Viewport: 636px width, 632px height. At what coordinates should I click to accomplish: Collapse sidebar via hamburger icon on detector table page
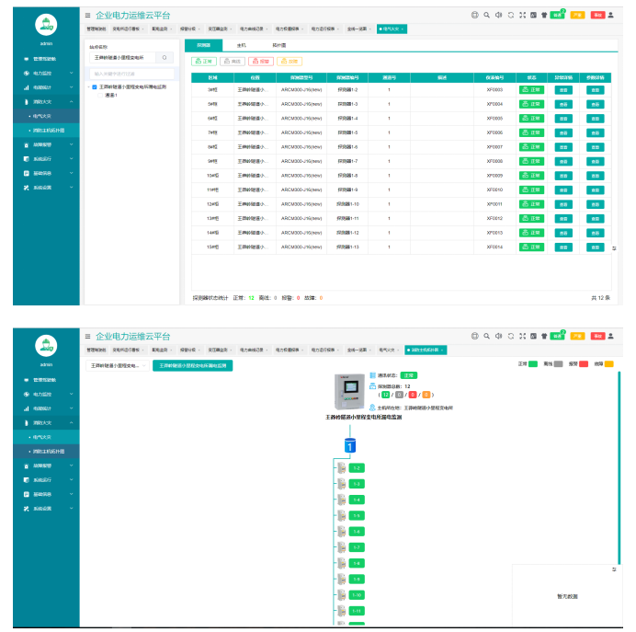pyautogui.click(x=87, y=16)
